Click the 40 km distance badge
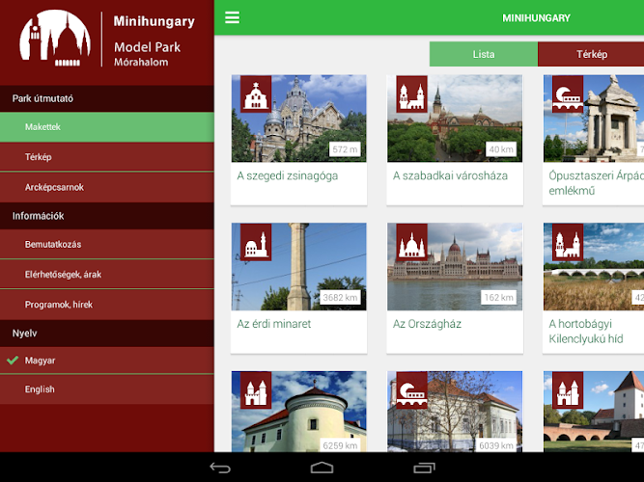644x482 pixels. point(501,149)
